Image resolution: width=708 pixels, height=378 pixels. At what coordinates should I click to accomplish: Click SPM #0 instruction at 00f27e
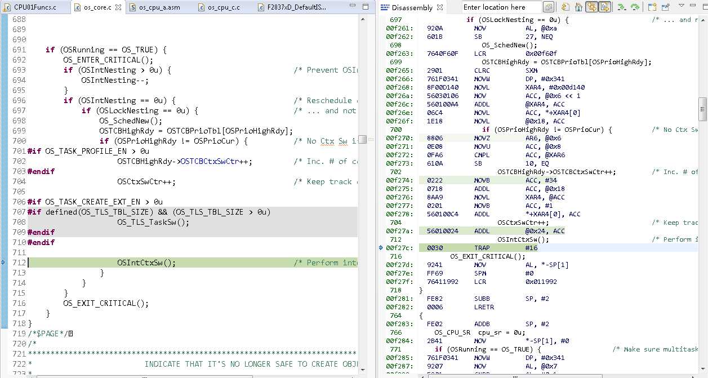[502, 273]
